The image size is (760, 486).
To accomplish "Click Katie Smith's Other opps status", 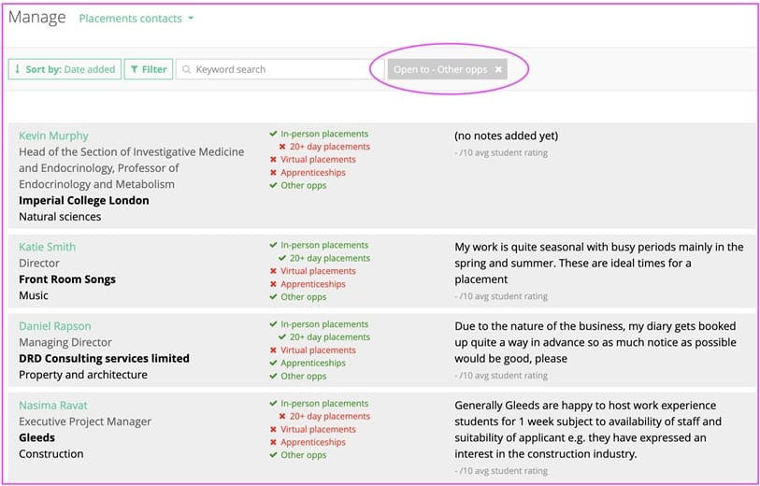I will tap(298, 297).
